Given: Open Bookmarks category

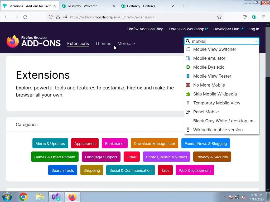Looking at the screenshot, I should [x=115, y=143].
